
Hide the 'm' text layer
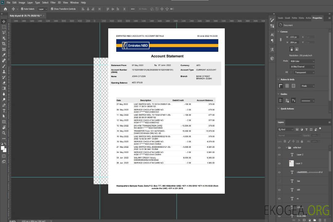279,199
